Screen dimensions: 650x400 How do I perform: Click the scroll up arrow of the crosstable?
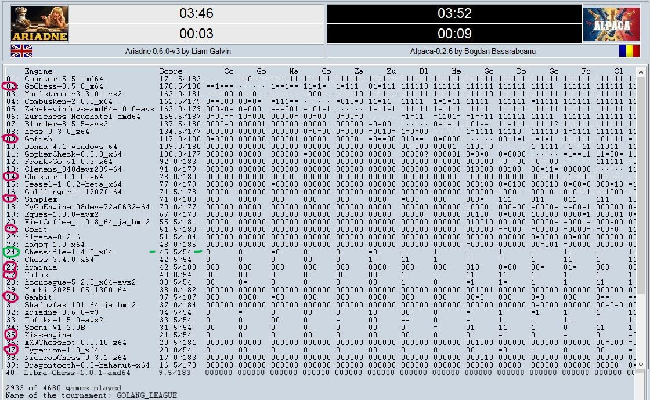[x=641, y=72]
